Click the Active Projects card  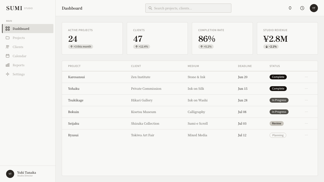92,38
